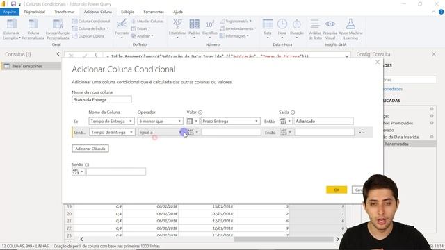445x250 pixels.
Task: Open the Trigonometria dropdown
Action: (x=236, y=22)
